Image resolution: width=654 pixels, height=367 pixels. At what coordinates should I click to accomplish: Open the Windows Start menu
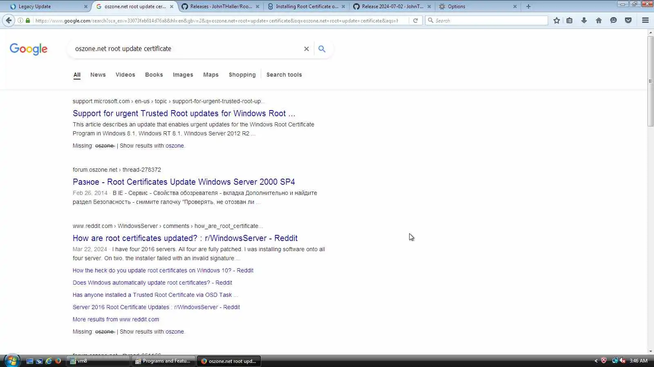(x=11, y=361)
